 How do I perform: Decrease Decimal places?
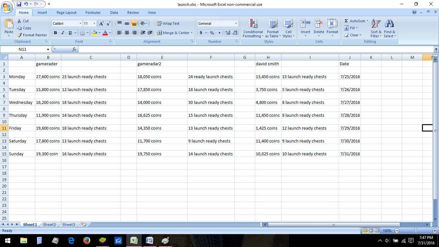[x=235, y=33]
